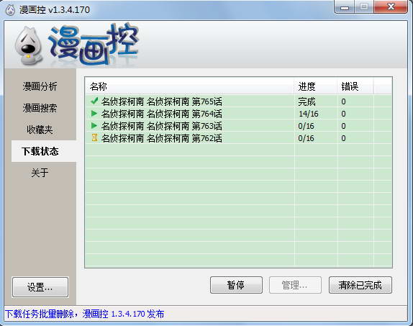
Task: Click the 漫画控 dog mascot logo
Action: pyautogui.click(x=29, y=46)
